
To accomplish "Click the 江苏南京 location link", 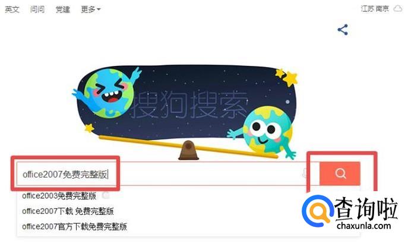I will click(375, 9).
